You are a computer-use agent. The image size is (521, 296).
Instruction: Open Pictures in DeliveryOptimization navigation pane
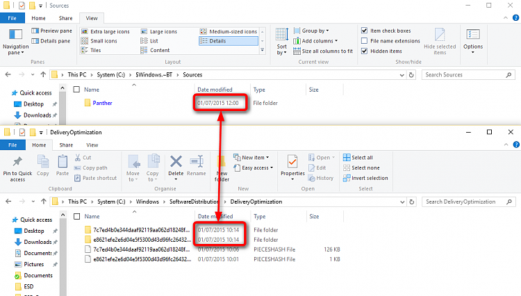33,264
